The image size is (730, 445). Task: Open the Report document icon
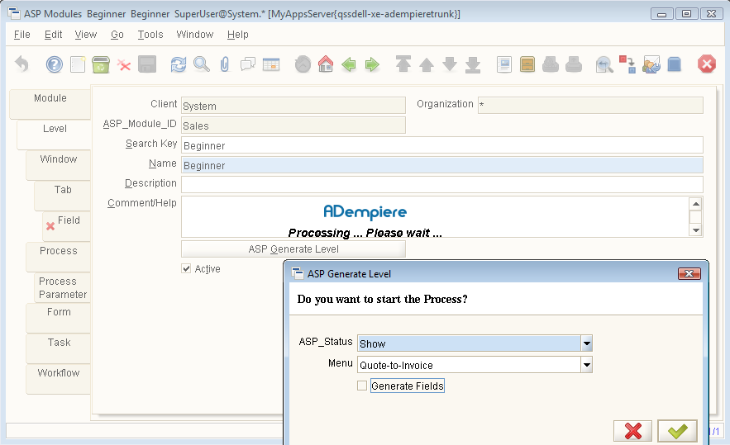tap(504, 64)
